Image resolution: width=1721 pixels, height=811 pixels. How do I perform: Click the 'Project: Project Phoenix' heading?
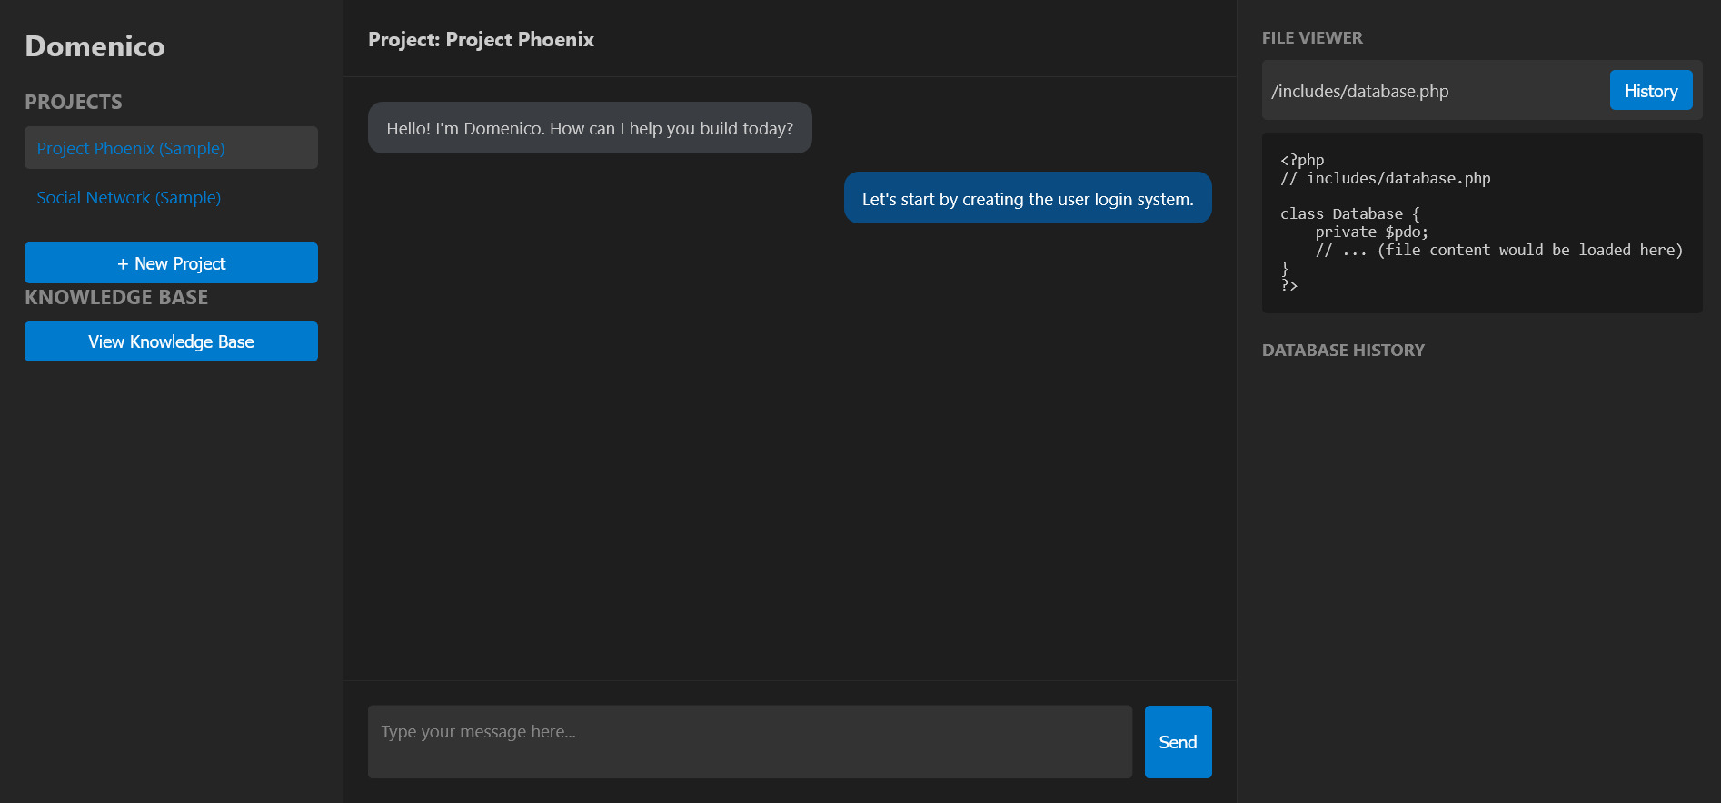click(481, 40)
